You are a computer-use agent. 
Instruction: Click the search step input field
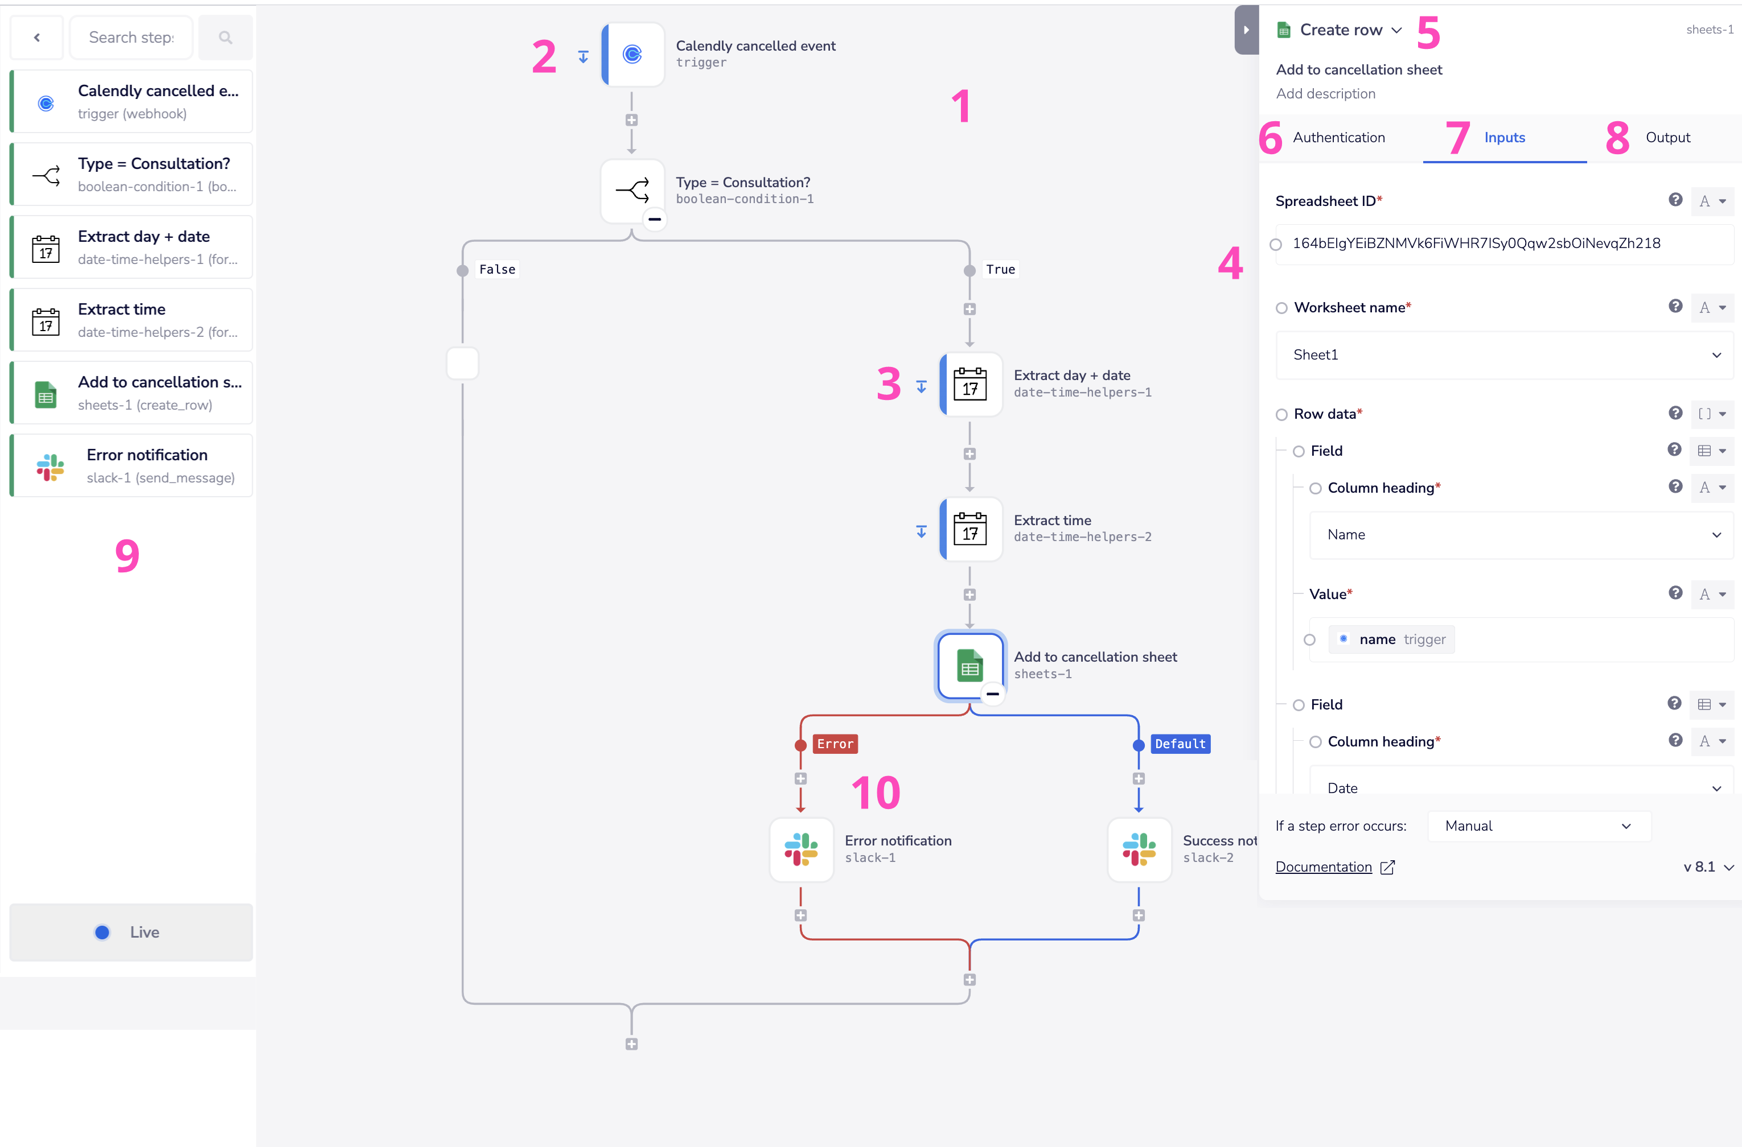(133, 37)
